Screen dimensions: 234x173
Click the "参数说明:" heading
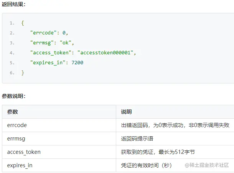[14, 96]
